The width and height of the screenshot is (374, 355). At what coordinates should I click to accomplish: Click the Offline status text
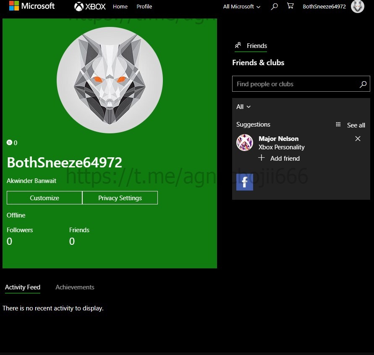pos(16,215)
